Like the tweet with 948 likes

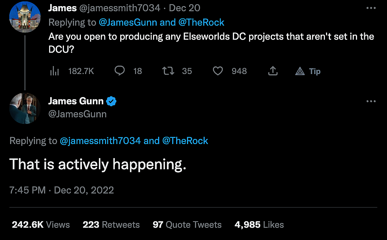click(218, 71)
